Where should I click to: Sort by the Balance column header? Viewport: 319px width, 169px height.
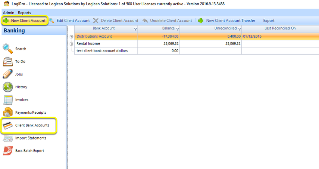pos(168,28)
